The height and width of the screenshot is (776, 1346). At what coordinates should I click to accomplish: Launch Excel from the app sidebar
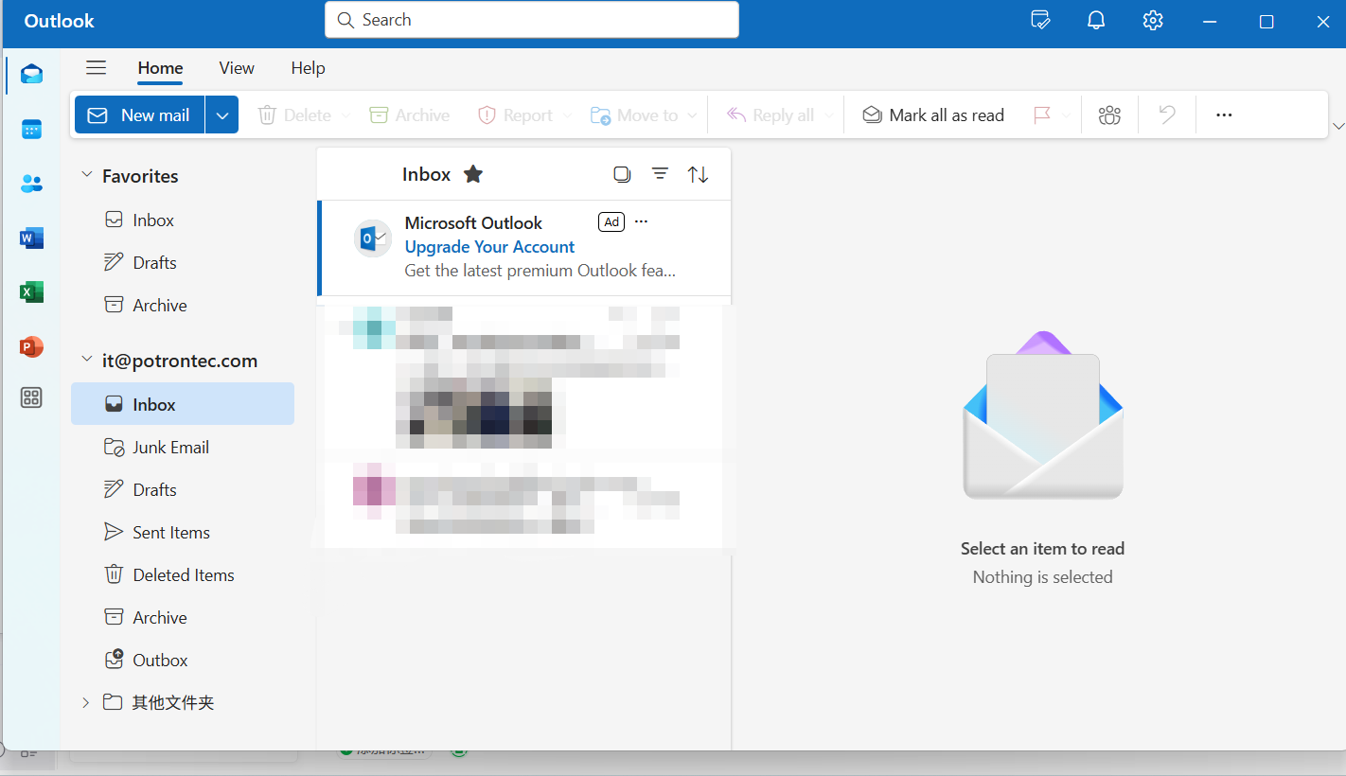point(31,292)
